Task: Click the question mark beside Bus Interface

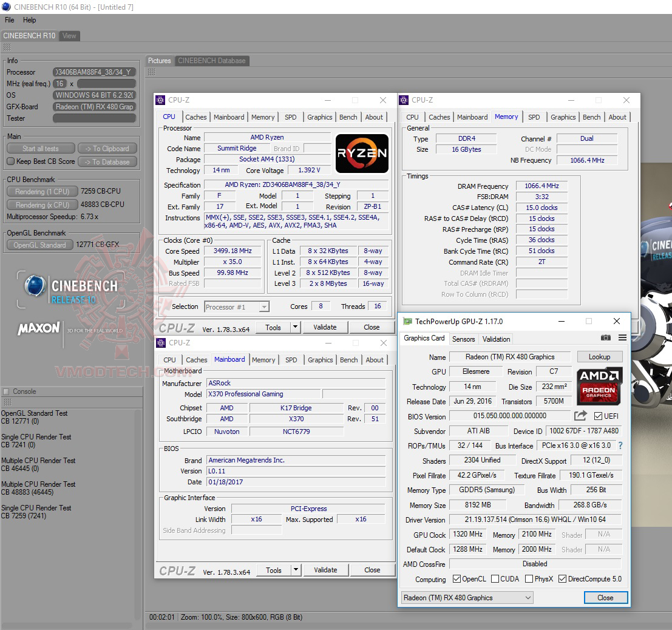Action: (620, 445)
